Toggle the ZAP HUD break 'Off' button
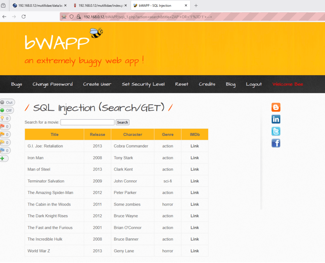 [x=6, y=110]
